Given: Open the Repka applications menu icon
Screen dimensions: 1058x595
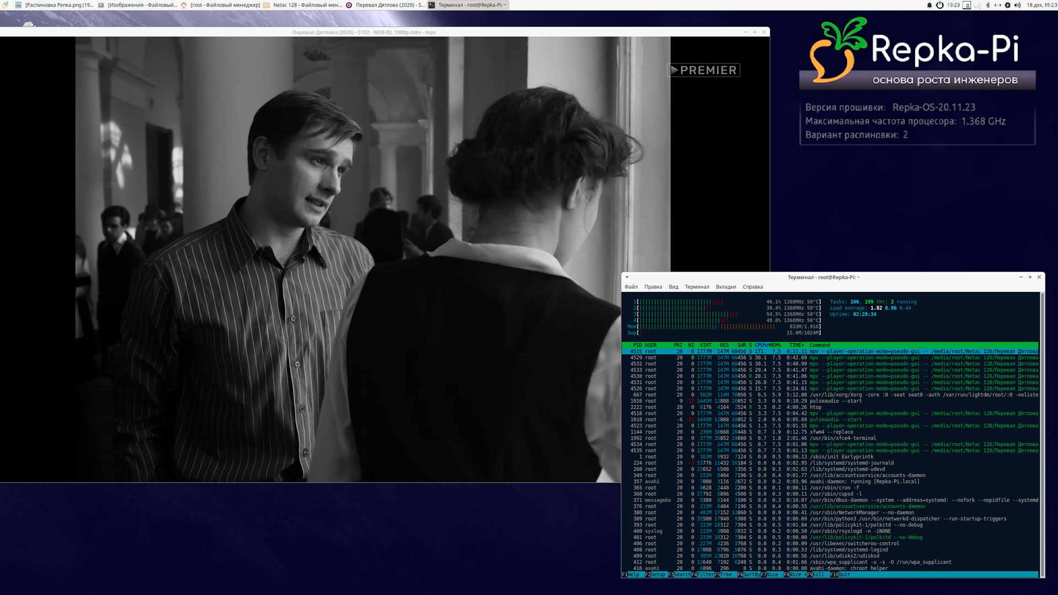Looking at the screenshot, I should (5, 5).
